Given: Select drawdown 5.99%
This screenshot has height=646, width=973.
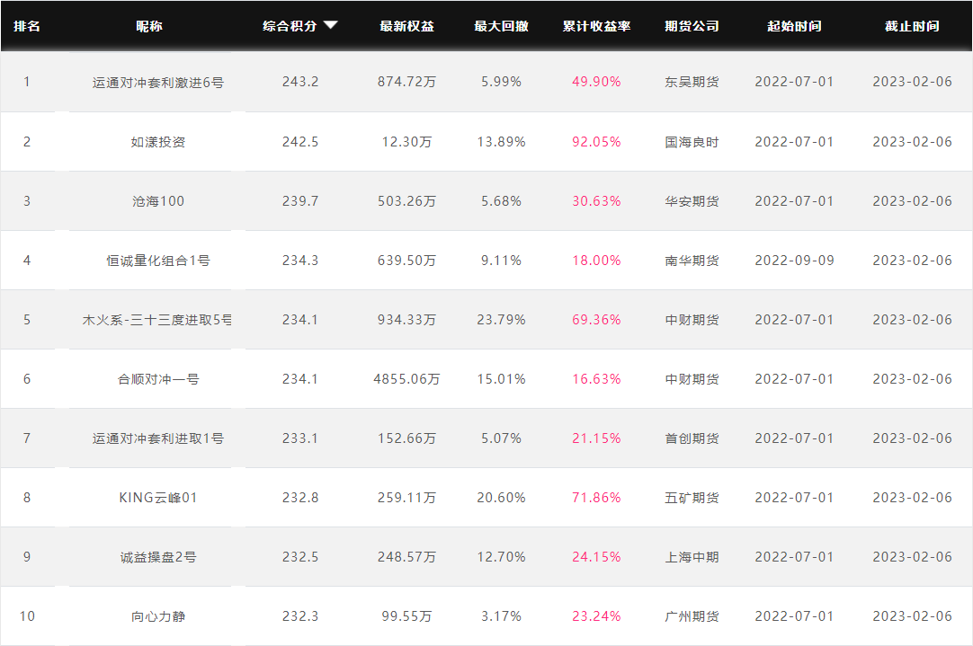Looking at the screenshot, I should [502, 82].
